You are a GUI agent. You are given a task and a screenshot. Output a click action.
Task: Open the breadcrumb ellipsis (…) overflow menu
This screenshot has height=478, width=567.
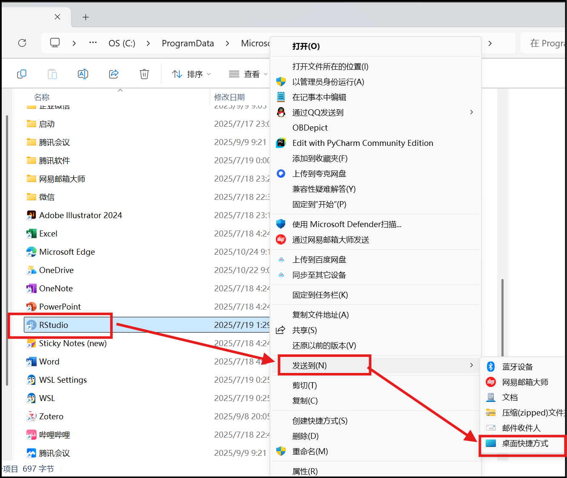click(93, 43)
